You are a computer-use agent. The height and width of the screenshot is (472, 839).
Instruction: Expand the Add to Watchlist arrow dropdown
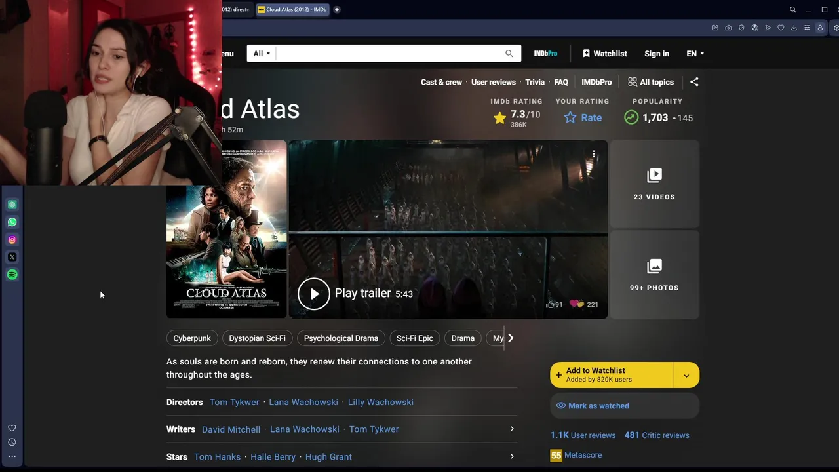click(x=686, y=376)
